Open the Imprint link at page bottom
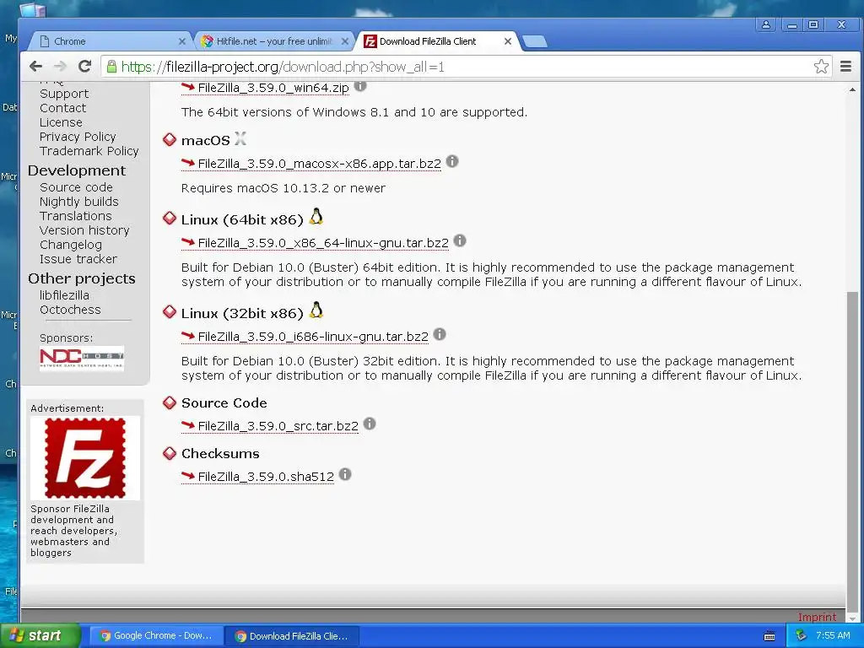Screen dimensions: 864x648 coord(817,617)
